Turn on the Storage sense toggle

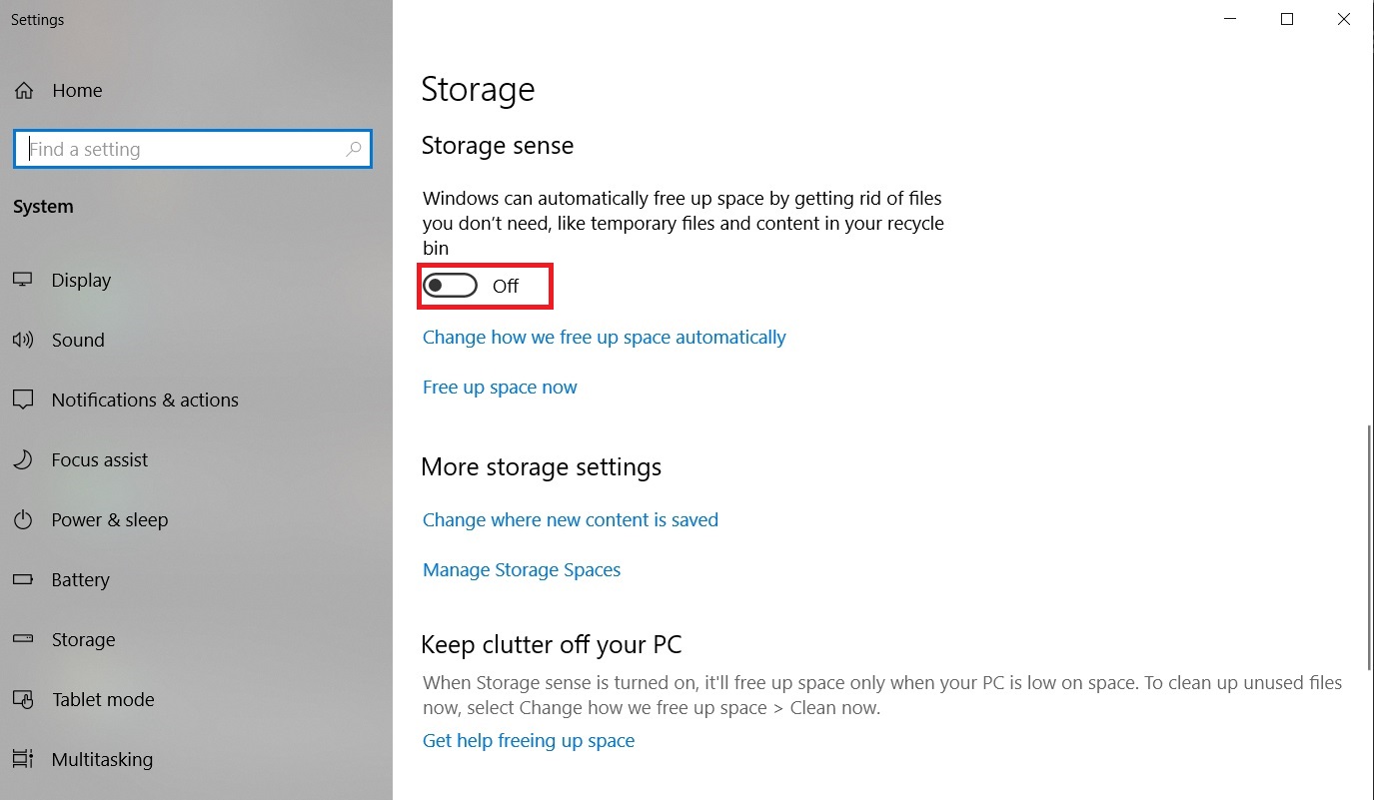click(451, 286)
